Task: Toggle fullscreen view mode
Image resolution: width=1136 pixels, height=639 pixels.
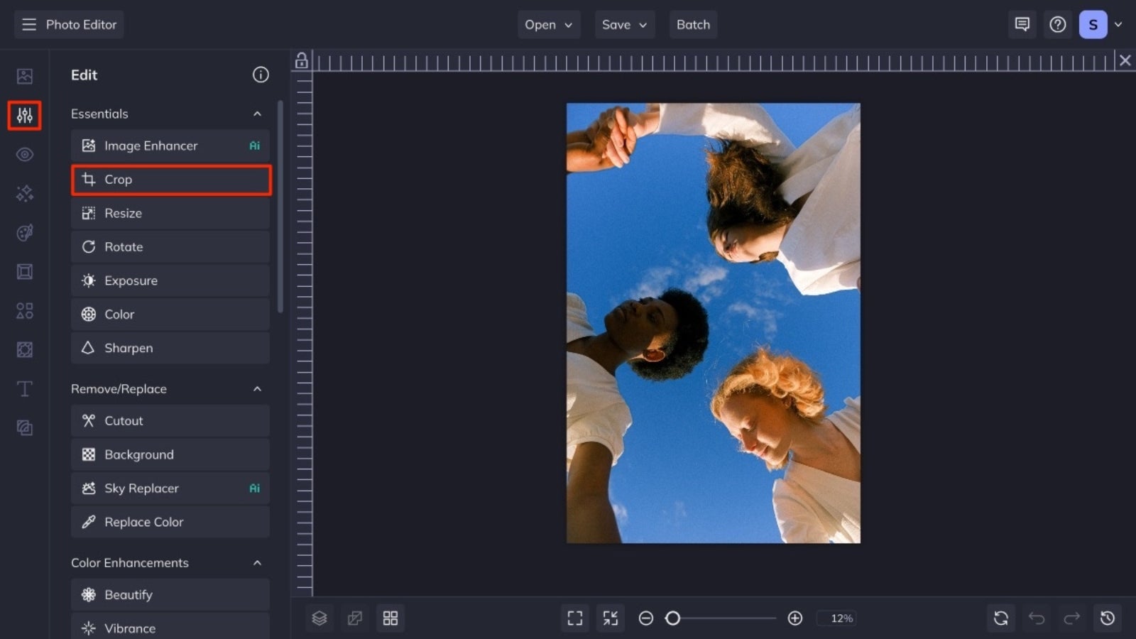Action: 574,618
